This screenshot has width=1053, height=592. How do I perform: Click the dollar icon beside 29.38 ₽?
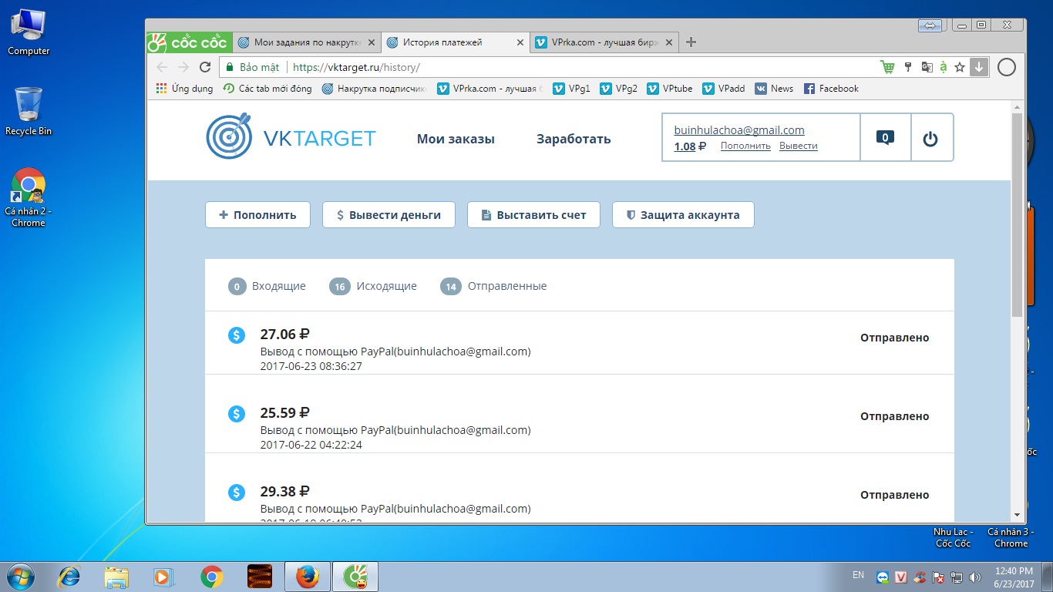(237, 492)
